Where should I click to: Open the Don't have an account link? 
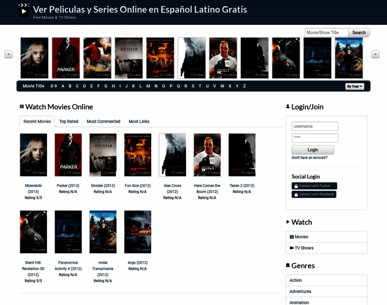point(310,158)
